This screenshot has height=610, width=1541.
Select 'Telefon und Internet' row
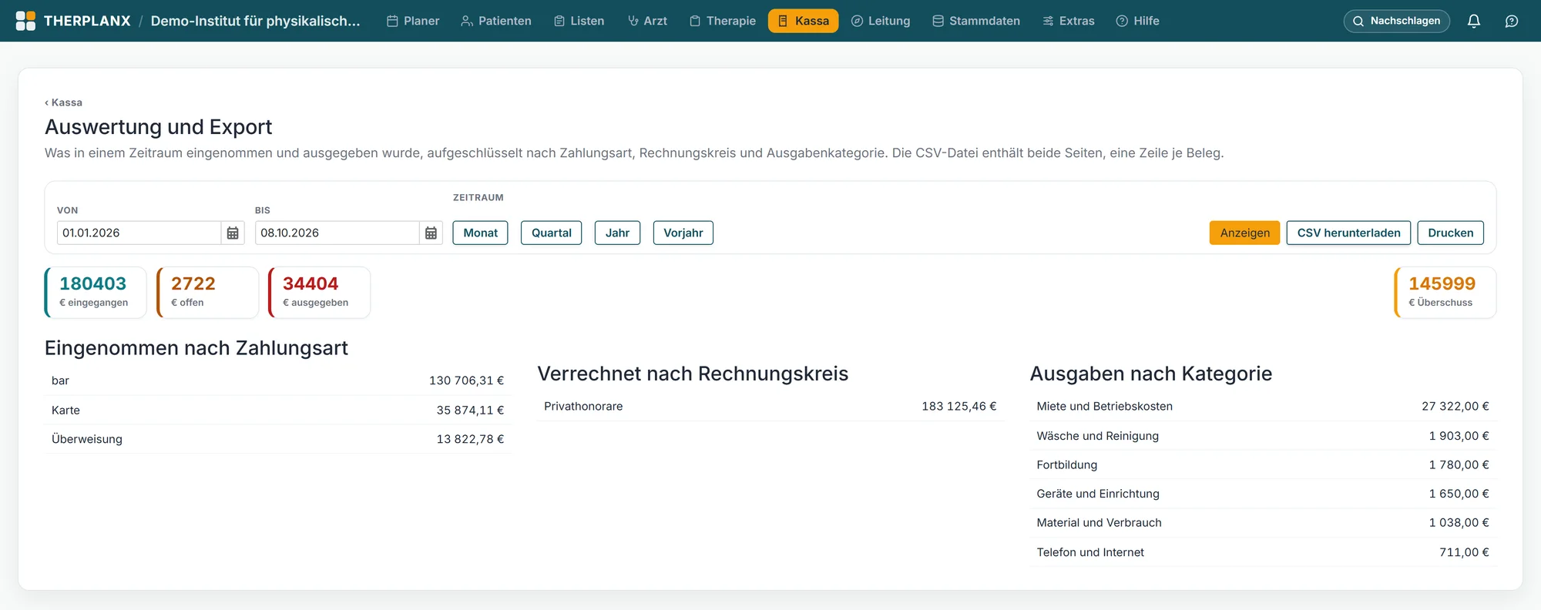[1263, 552]
